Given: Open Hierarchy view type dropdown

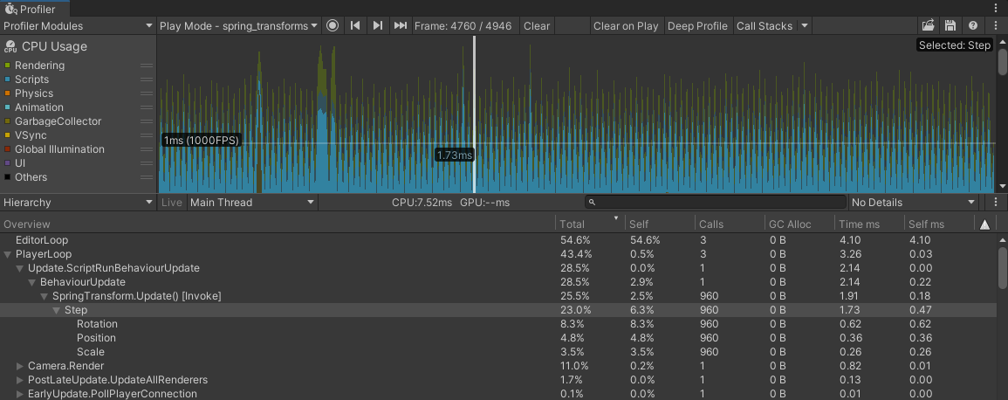Looking at the screenshot, I should (x=78, y=202).
